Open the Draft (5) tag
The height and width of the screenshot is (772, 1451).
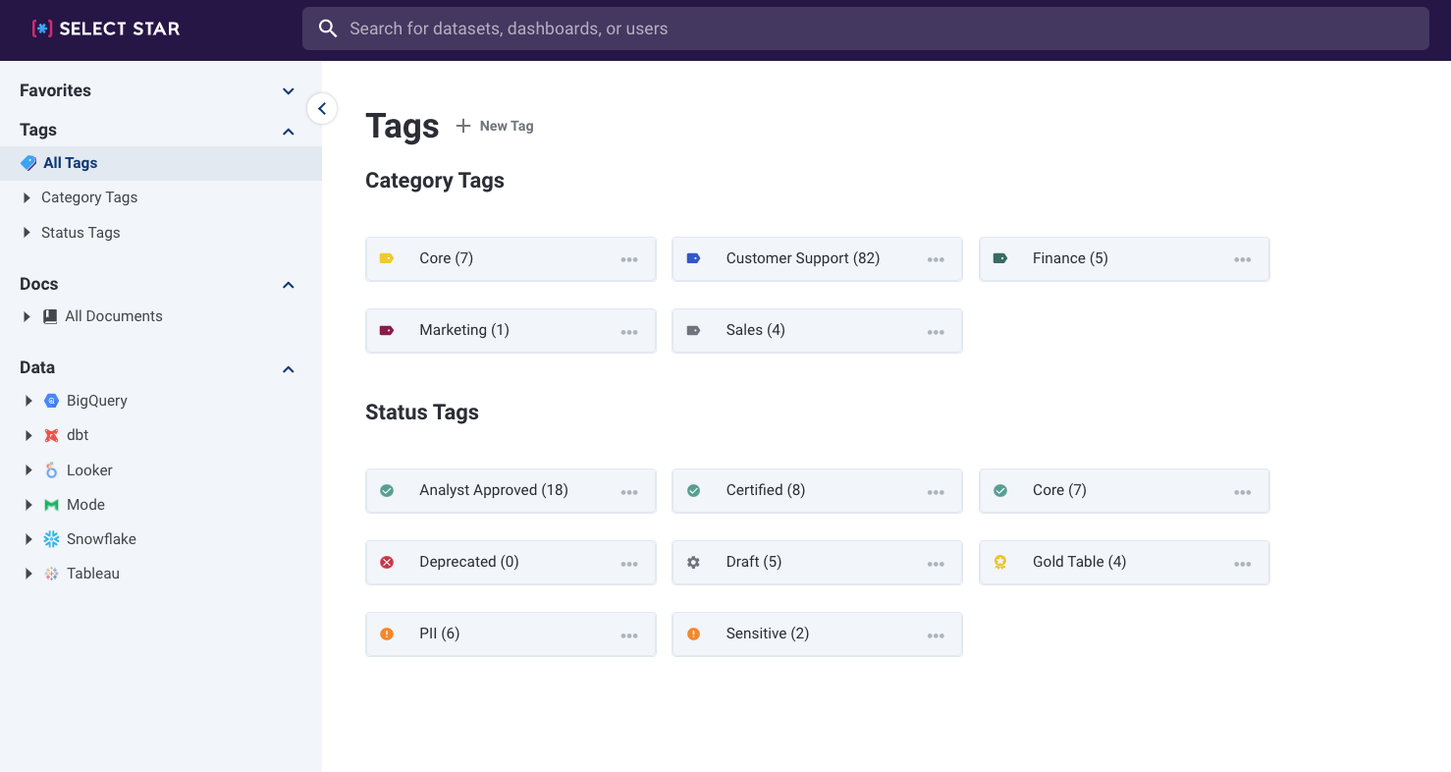click(817, 563)
